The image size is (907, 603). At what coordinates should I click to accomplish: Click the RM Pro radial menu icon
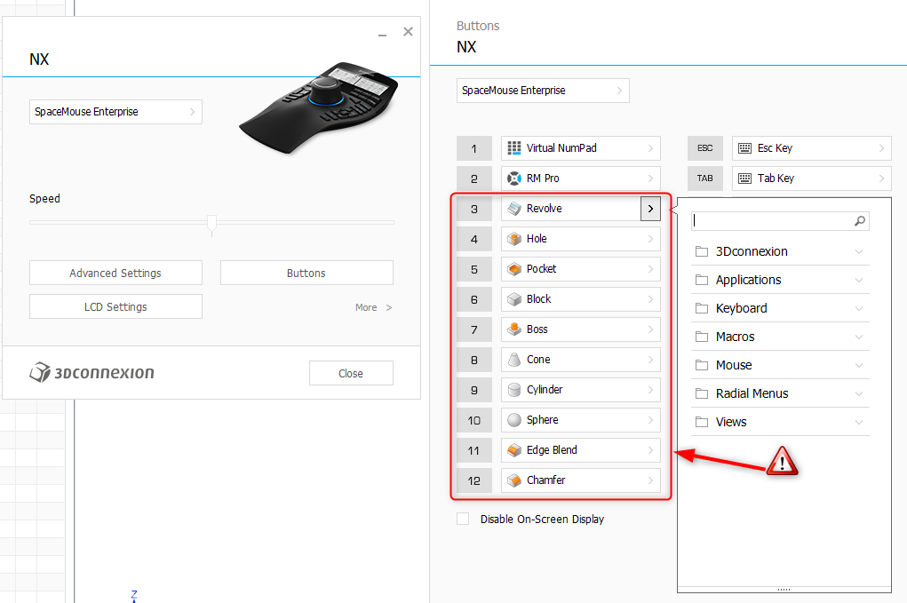coord(513,179)
